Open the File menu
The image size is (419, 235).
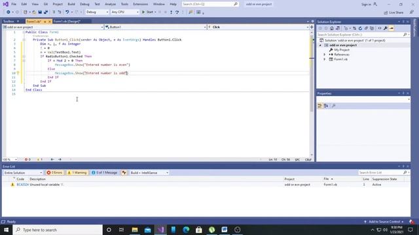[14, 4]
